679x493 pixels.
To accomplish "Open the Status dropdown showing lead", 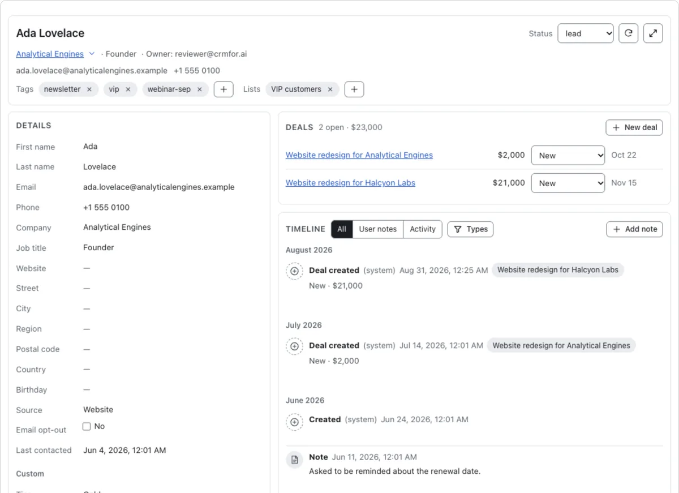I will (586, 33).
